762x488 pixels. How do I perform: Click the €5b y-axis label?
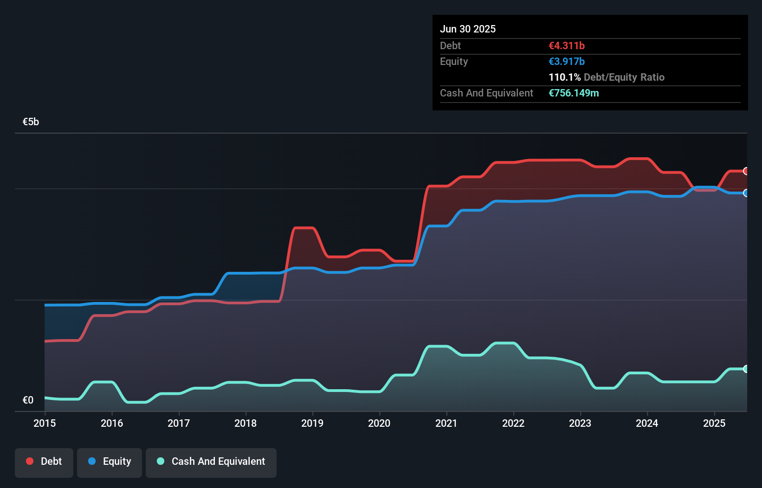click(x=31, y=122)
